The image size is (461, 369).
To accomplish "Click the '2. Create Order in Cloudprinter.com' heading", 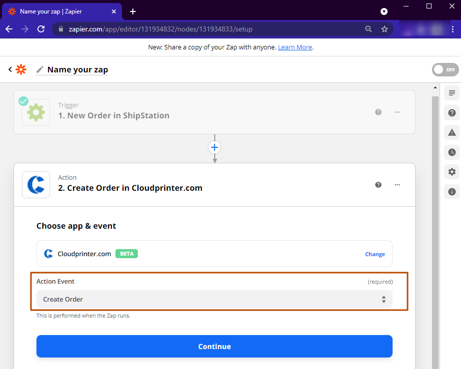I will pos(130,188).
